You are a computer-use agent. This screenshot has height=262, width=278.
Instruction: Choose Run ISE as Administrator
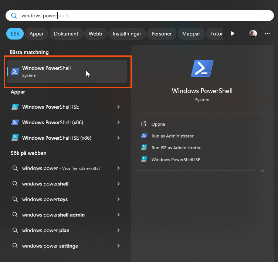[x=176, y=148]
